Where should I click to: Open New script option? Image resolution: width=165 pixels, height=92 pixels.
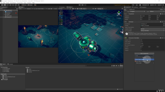[144, 63]
